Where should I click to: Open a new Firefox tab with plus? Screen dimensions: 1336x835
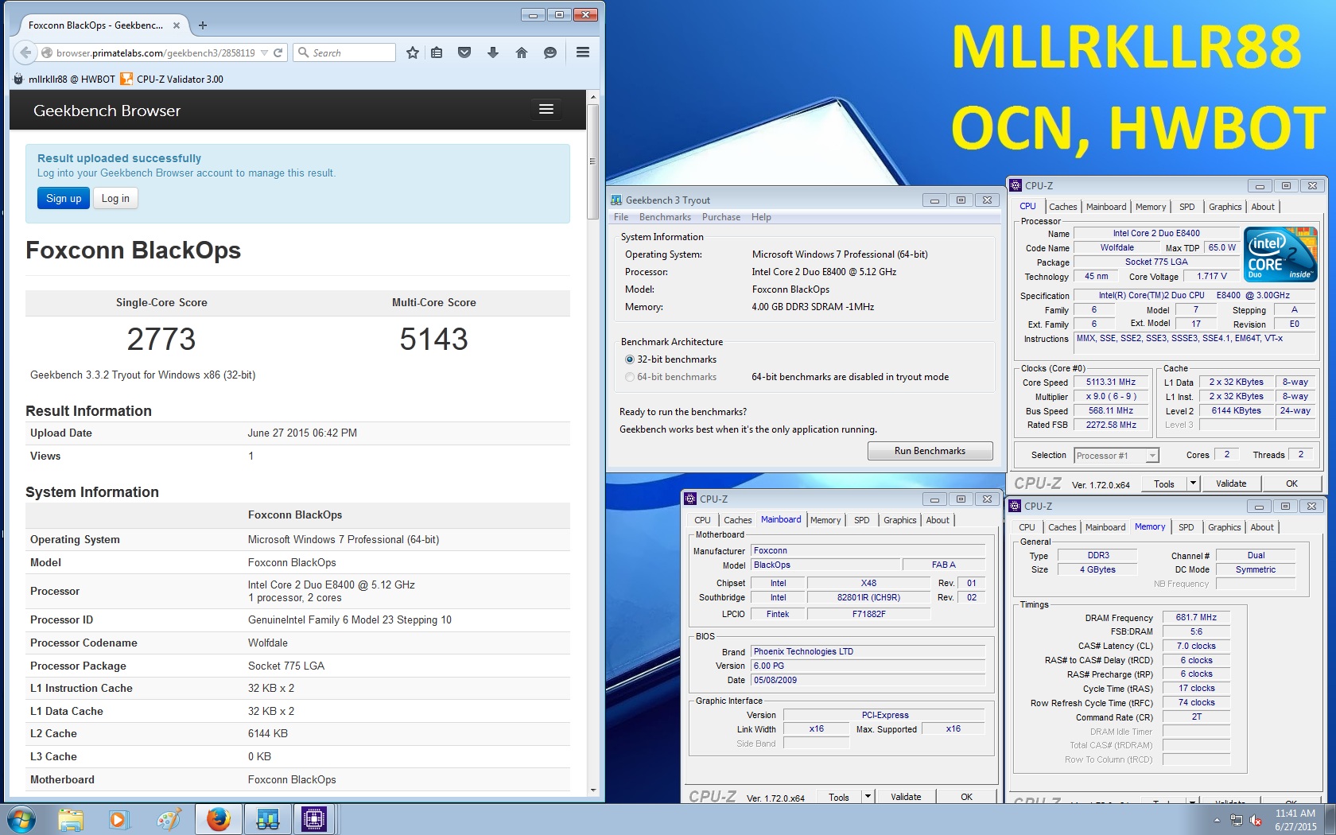coord(203,25)
